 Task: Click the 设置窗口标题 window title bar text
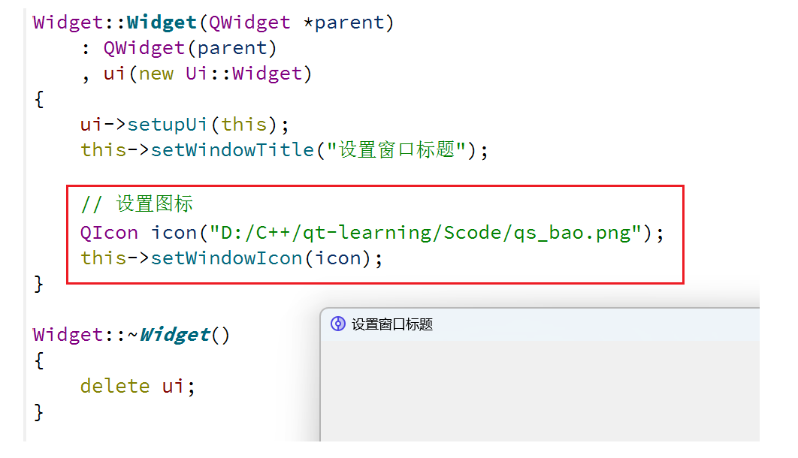pyautogui.click(x=392, y=324)
